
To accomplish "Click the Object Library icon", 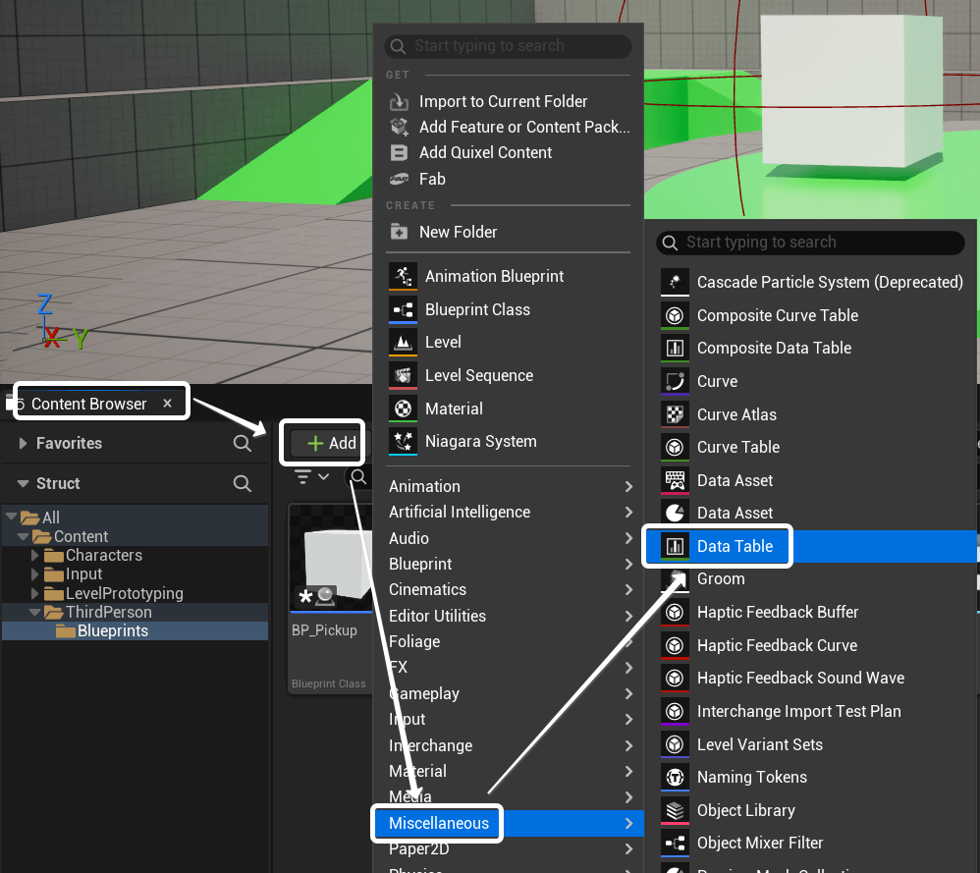I will pos(675,811).
